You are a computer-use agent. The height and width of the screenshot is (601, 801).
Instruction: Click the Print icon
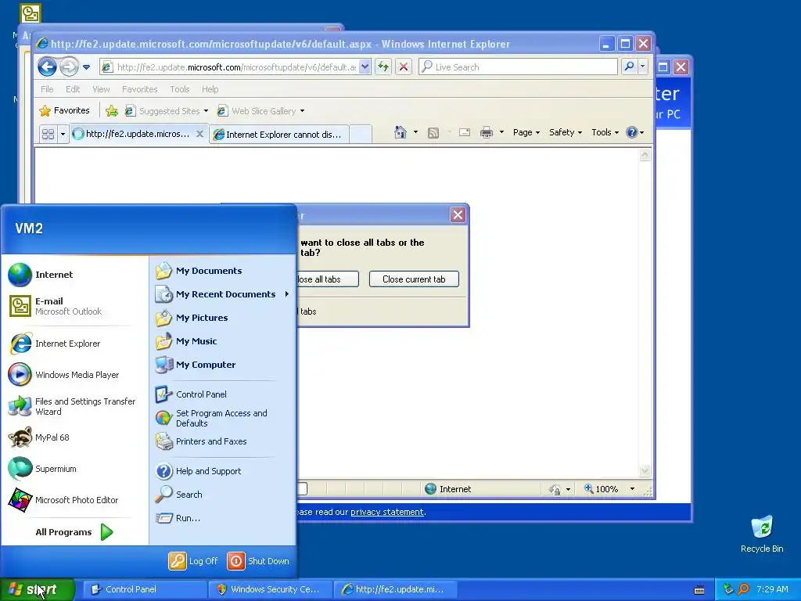pyautogui.click(x=487, y=133)
